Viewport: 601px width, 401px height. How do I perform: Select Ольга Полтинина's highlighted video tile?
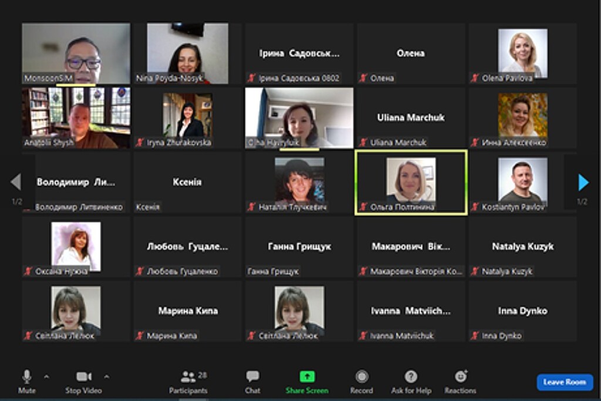point(411,183)
